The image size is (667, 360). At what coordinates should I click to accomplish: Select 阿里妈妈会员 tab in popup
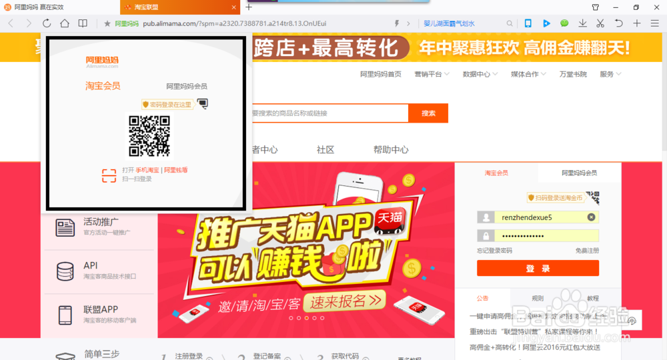pos(187,86)
